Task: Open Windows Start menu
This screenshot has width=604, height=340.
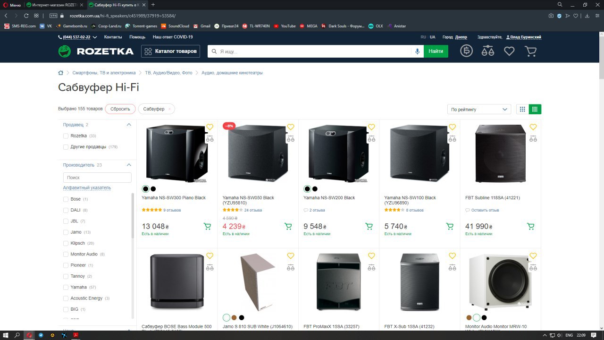Action: point(6,335)
